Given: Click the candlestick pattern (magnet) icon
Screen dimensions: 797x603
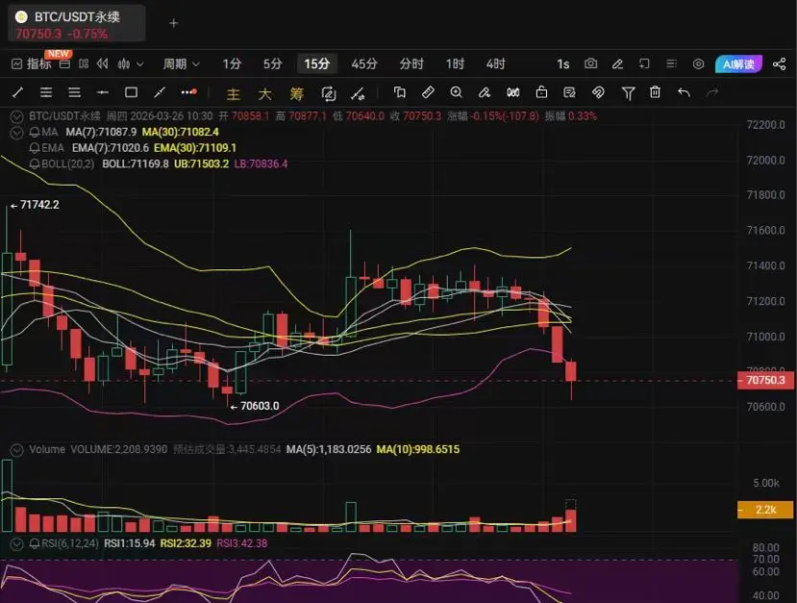Looking at the screenshot, I should coord(512,92).
